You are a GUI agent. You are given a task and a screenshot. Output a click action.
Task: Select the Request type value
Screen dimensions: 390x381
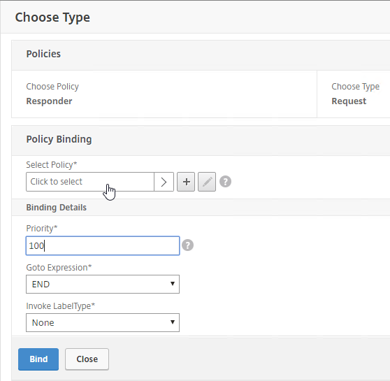coord(349,101)
